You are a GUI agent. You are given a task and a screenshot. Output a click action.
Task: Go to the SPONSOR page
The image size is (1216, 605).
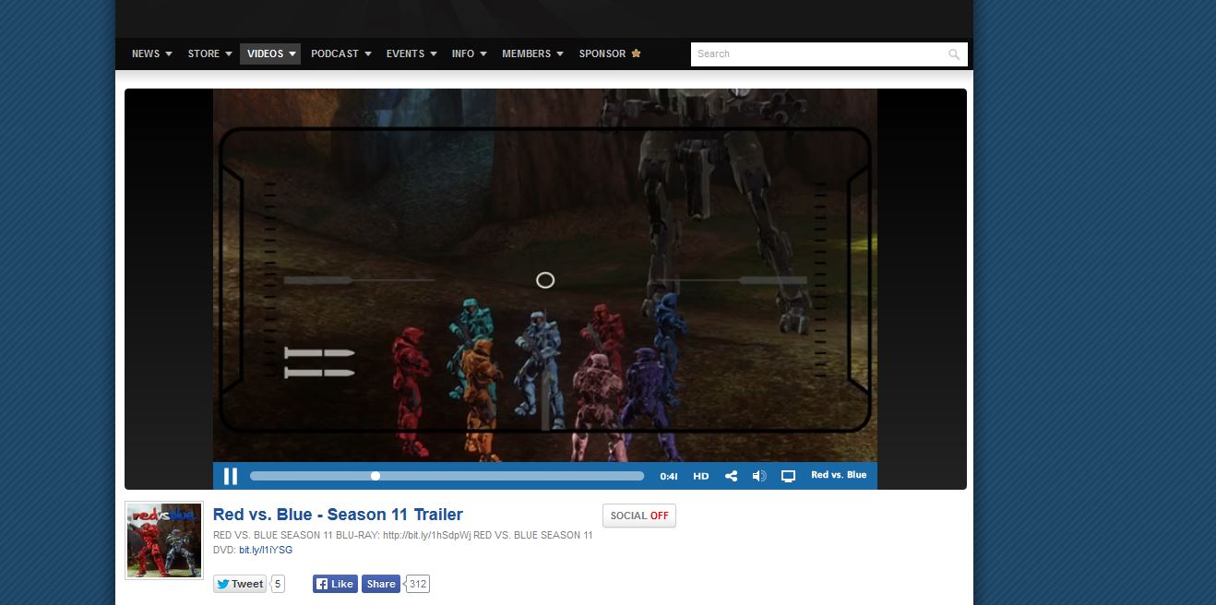pos(610,53)
